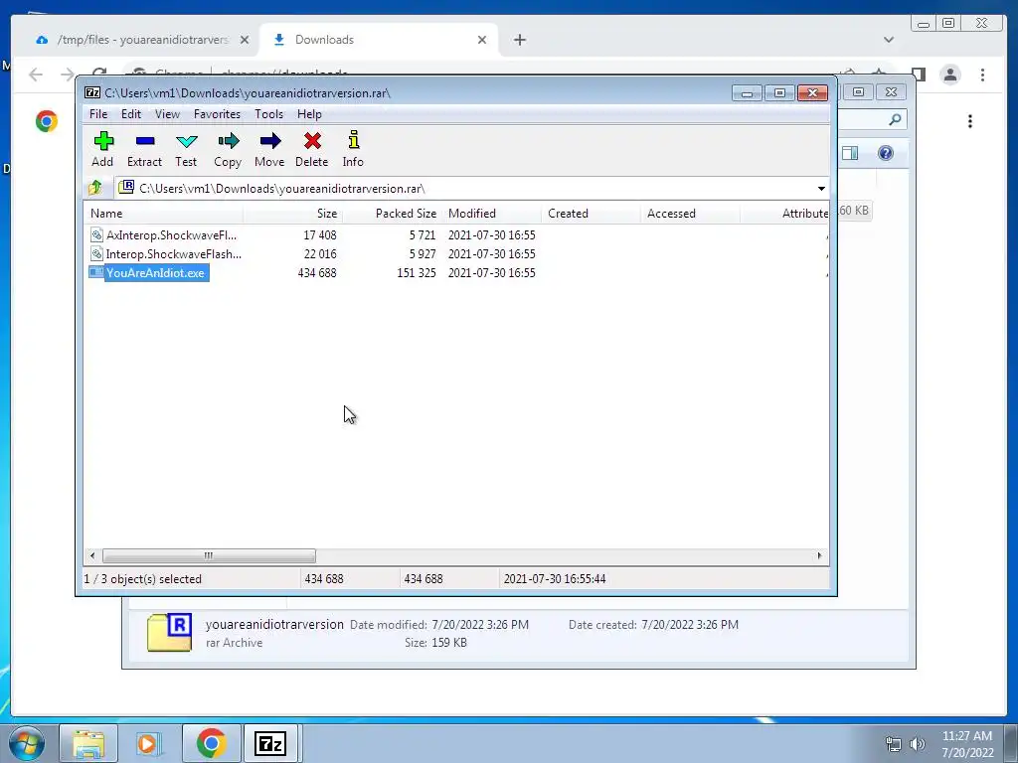Image resolution: width=1018 pixels, height=763 pixels.
Task: Sort by the Size column header
Action: click(x=293, y=214)
